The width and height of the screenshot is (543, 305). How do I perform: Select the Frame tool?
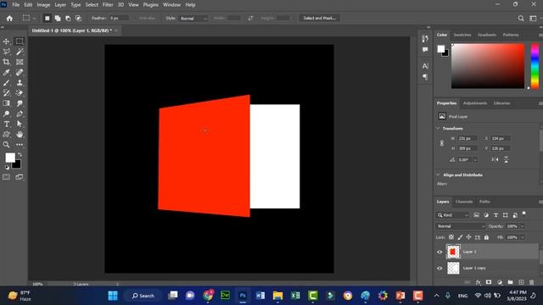pos(20,62)
